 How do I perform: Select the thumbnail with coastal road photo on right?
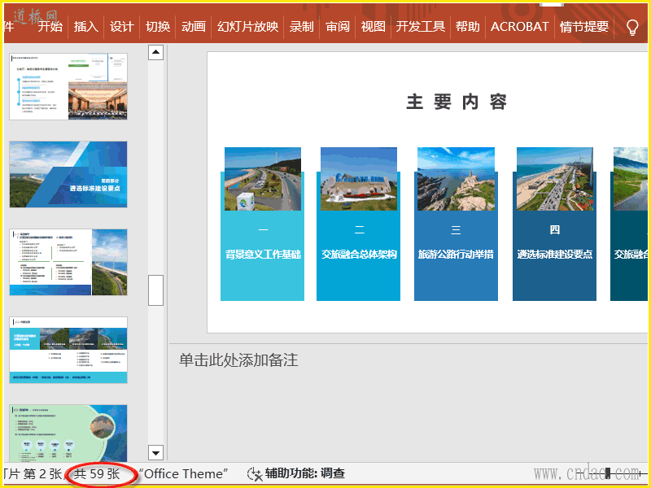point(68,262)
